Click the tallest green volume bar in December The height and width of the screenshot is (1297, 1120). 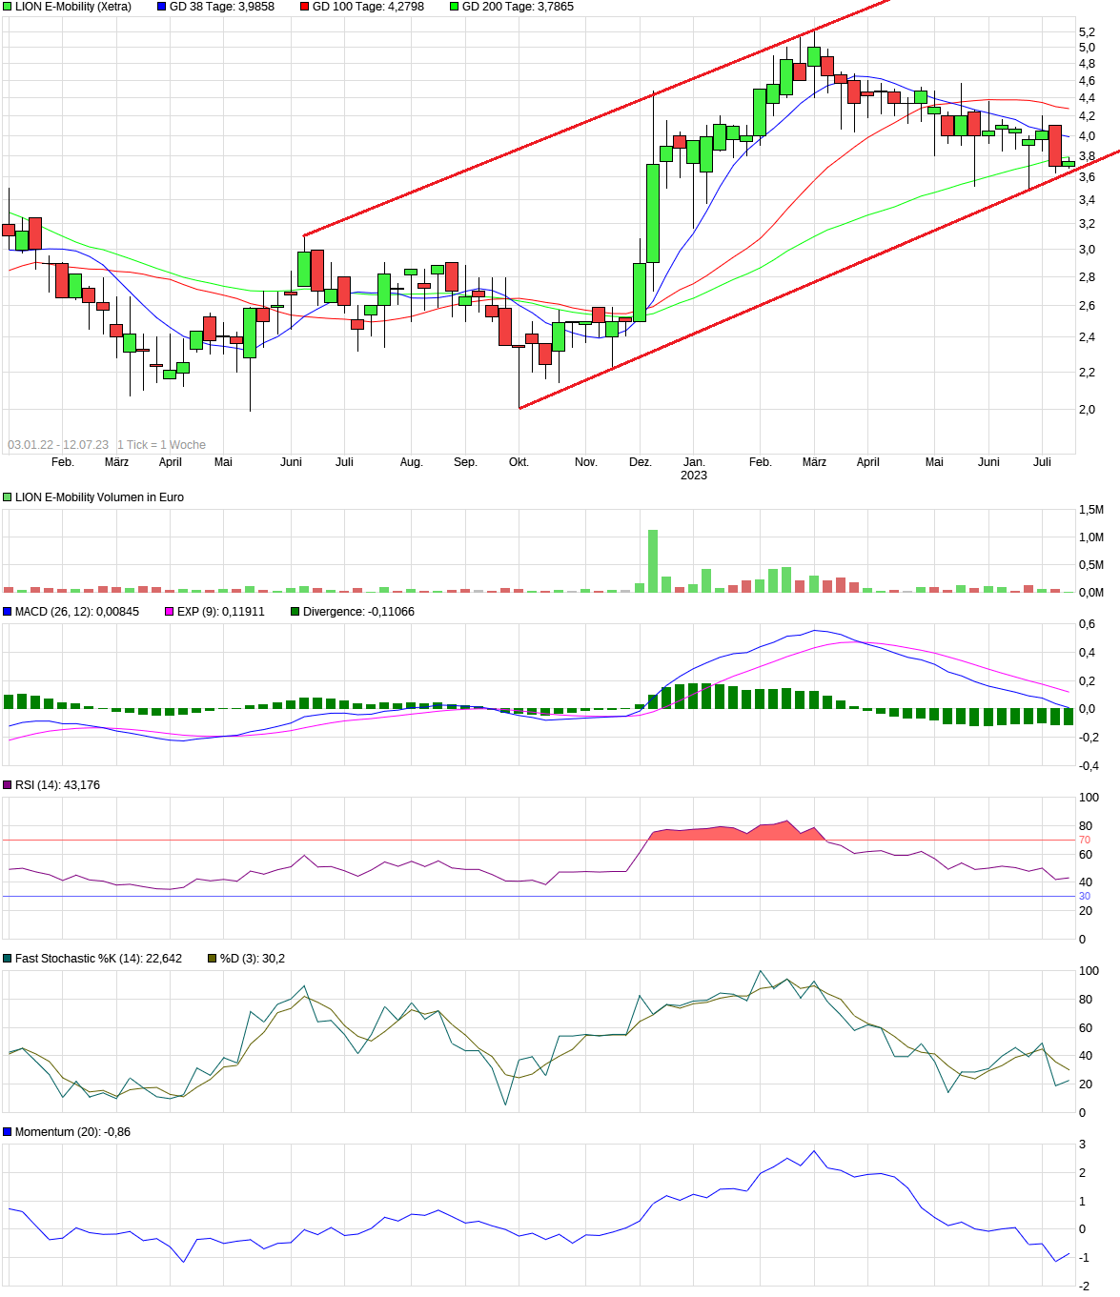point(653,561)
